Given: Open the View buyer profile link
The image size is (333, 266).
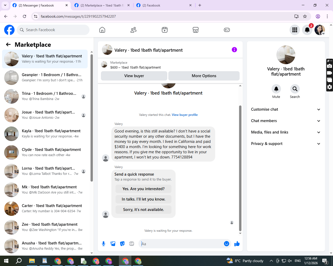Looking at the screenshot, I should 185,115.
